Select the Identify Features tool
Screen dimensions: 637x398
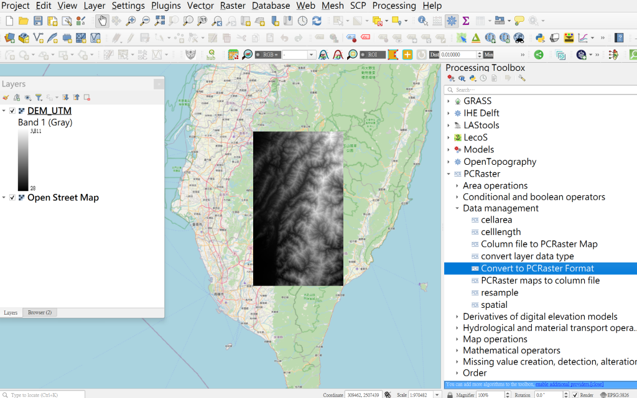coord(422,21)
